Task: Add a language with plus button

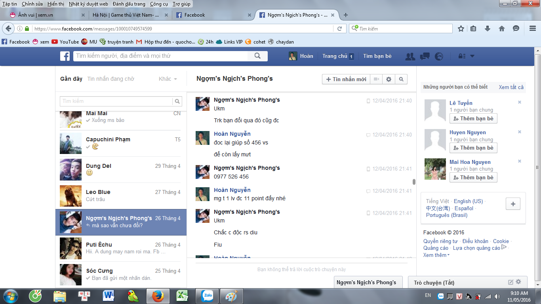Action: tap(513, 204)
